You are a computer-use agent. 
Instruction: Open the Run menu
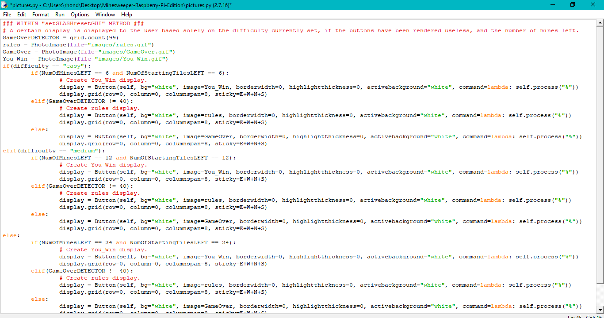tap(60, 15)
